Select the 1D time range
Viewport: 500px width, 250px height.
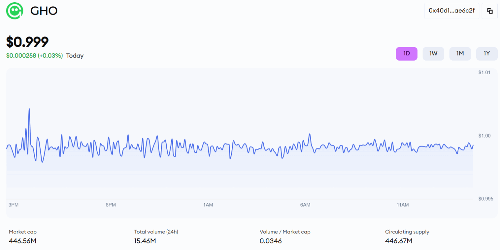tap(406, 54)
